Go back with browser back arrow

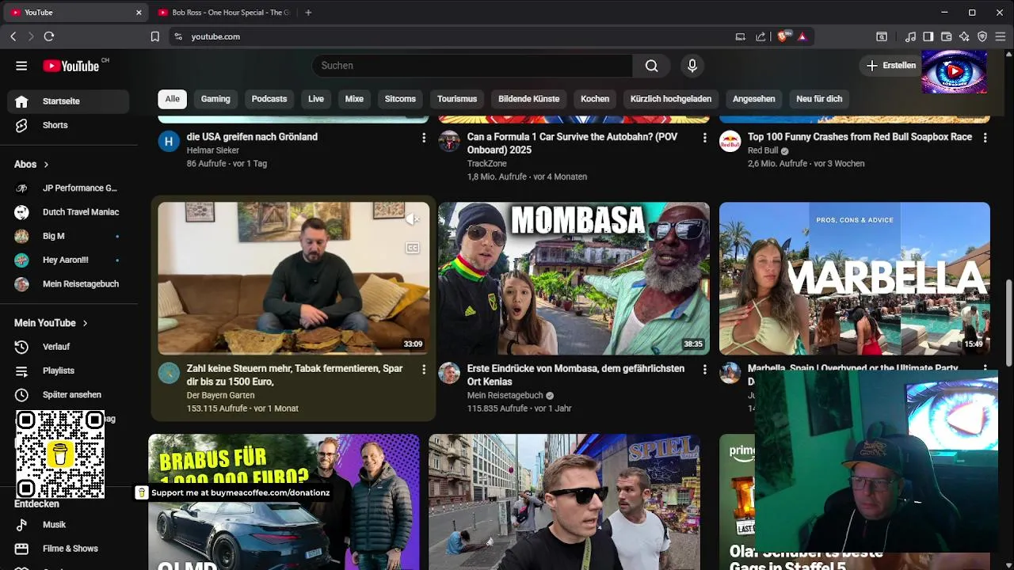point(13,36)
